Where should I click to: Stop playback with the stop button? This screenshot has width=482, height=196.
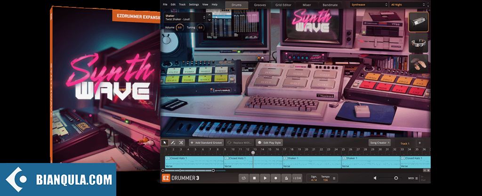pos(254,178)
